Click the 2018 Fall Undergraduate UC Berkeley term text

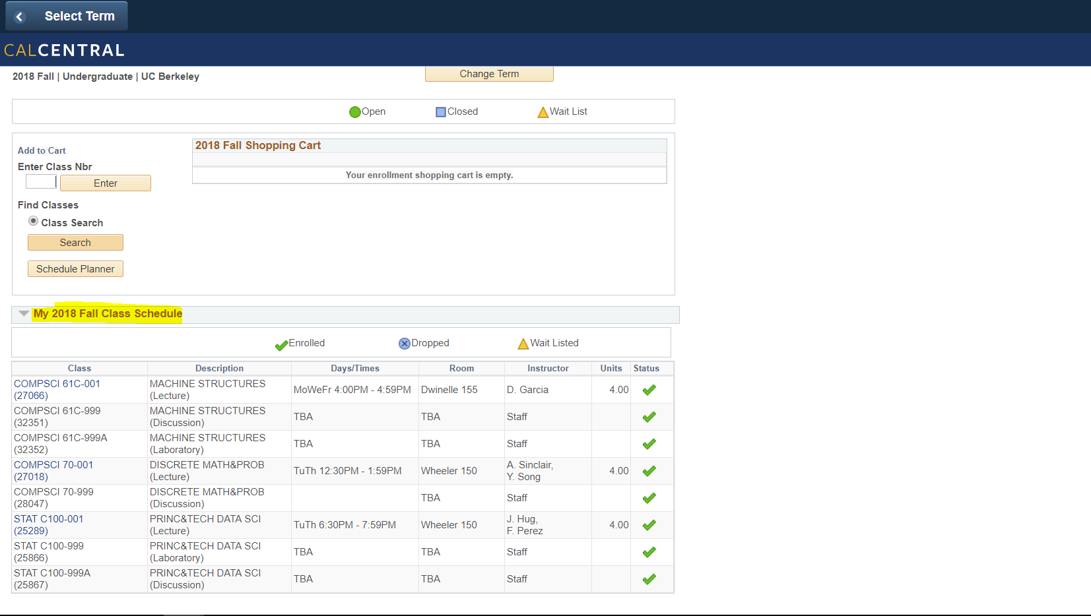pos(106,77)
